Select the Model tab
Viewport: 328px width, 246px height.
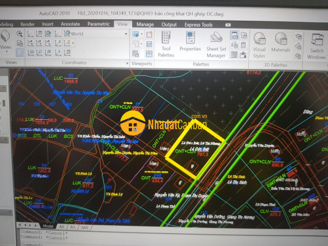point(48,225)
